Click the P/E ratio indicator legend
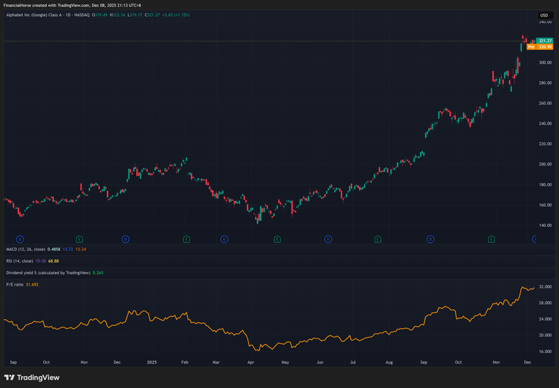This screenshot has width=559, height=388. [14, 285]
